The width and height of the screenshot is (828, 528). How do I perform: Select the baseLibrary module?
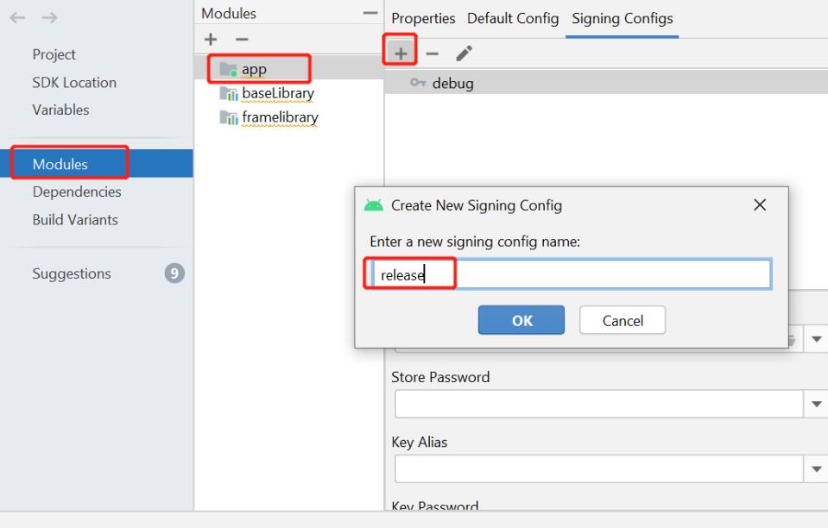point(278,93)
